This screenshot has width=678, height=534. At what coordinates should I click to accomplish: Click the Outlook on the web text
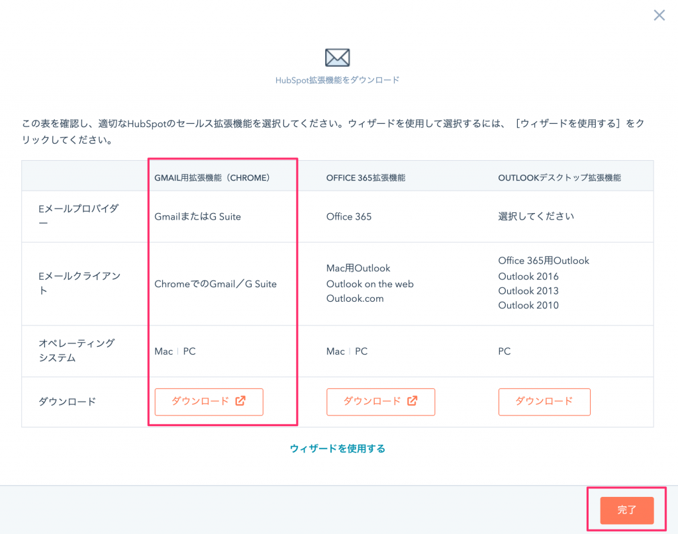369,284
